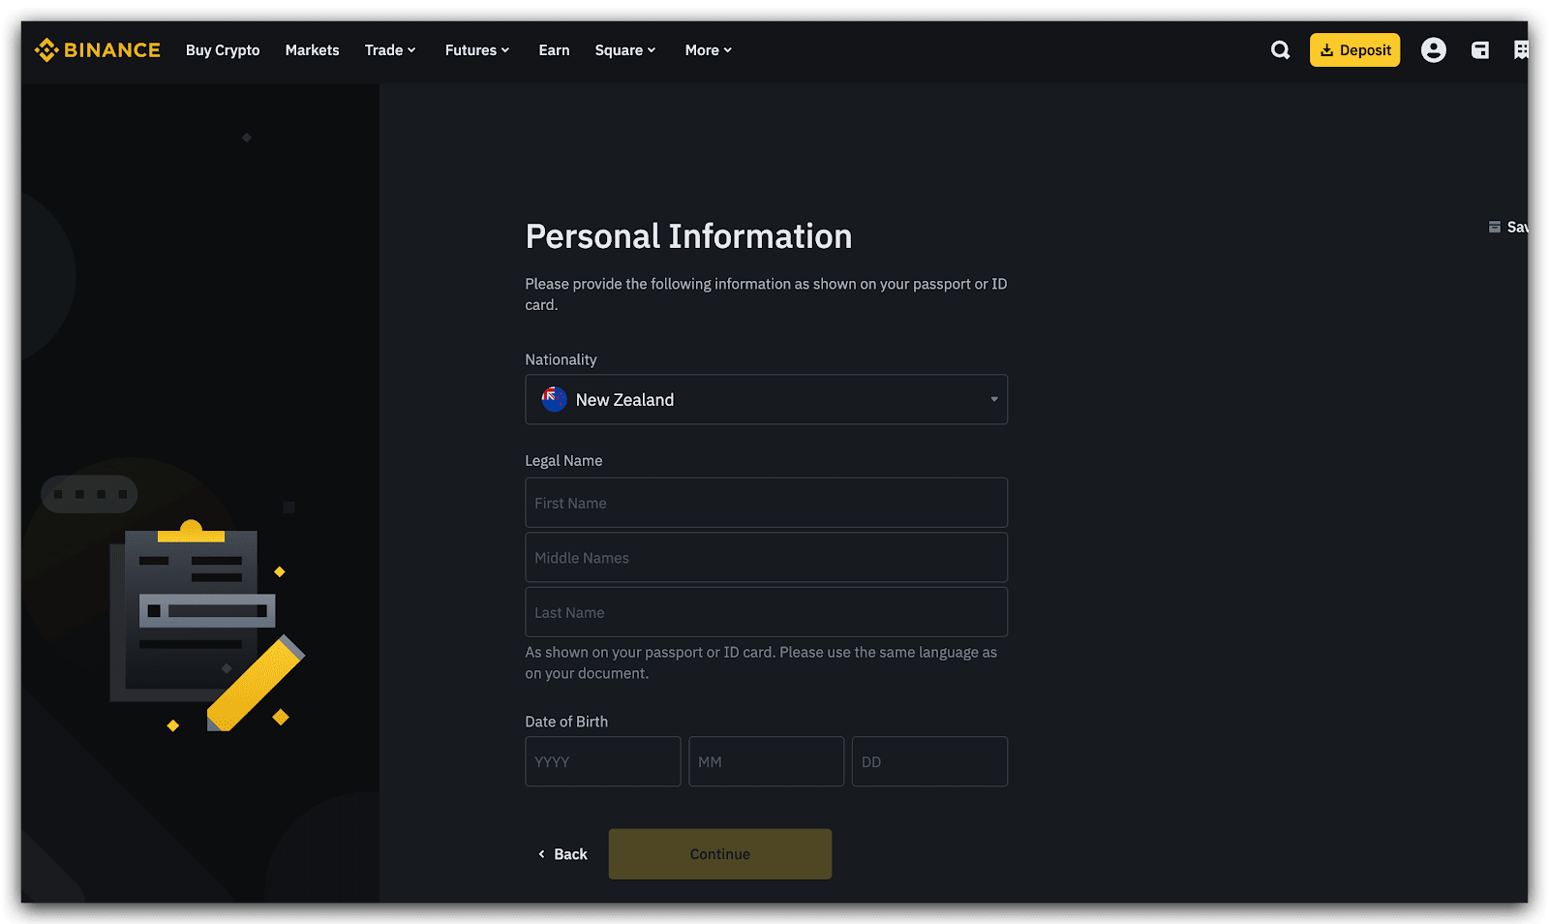The height and width of the screenshot is (924, 1549).
Task: Expand the Futures dropdown menu
Action: [x=476, y=50]
